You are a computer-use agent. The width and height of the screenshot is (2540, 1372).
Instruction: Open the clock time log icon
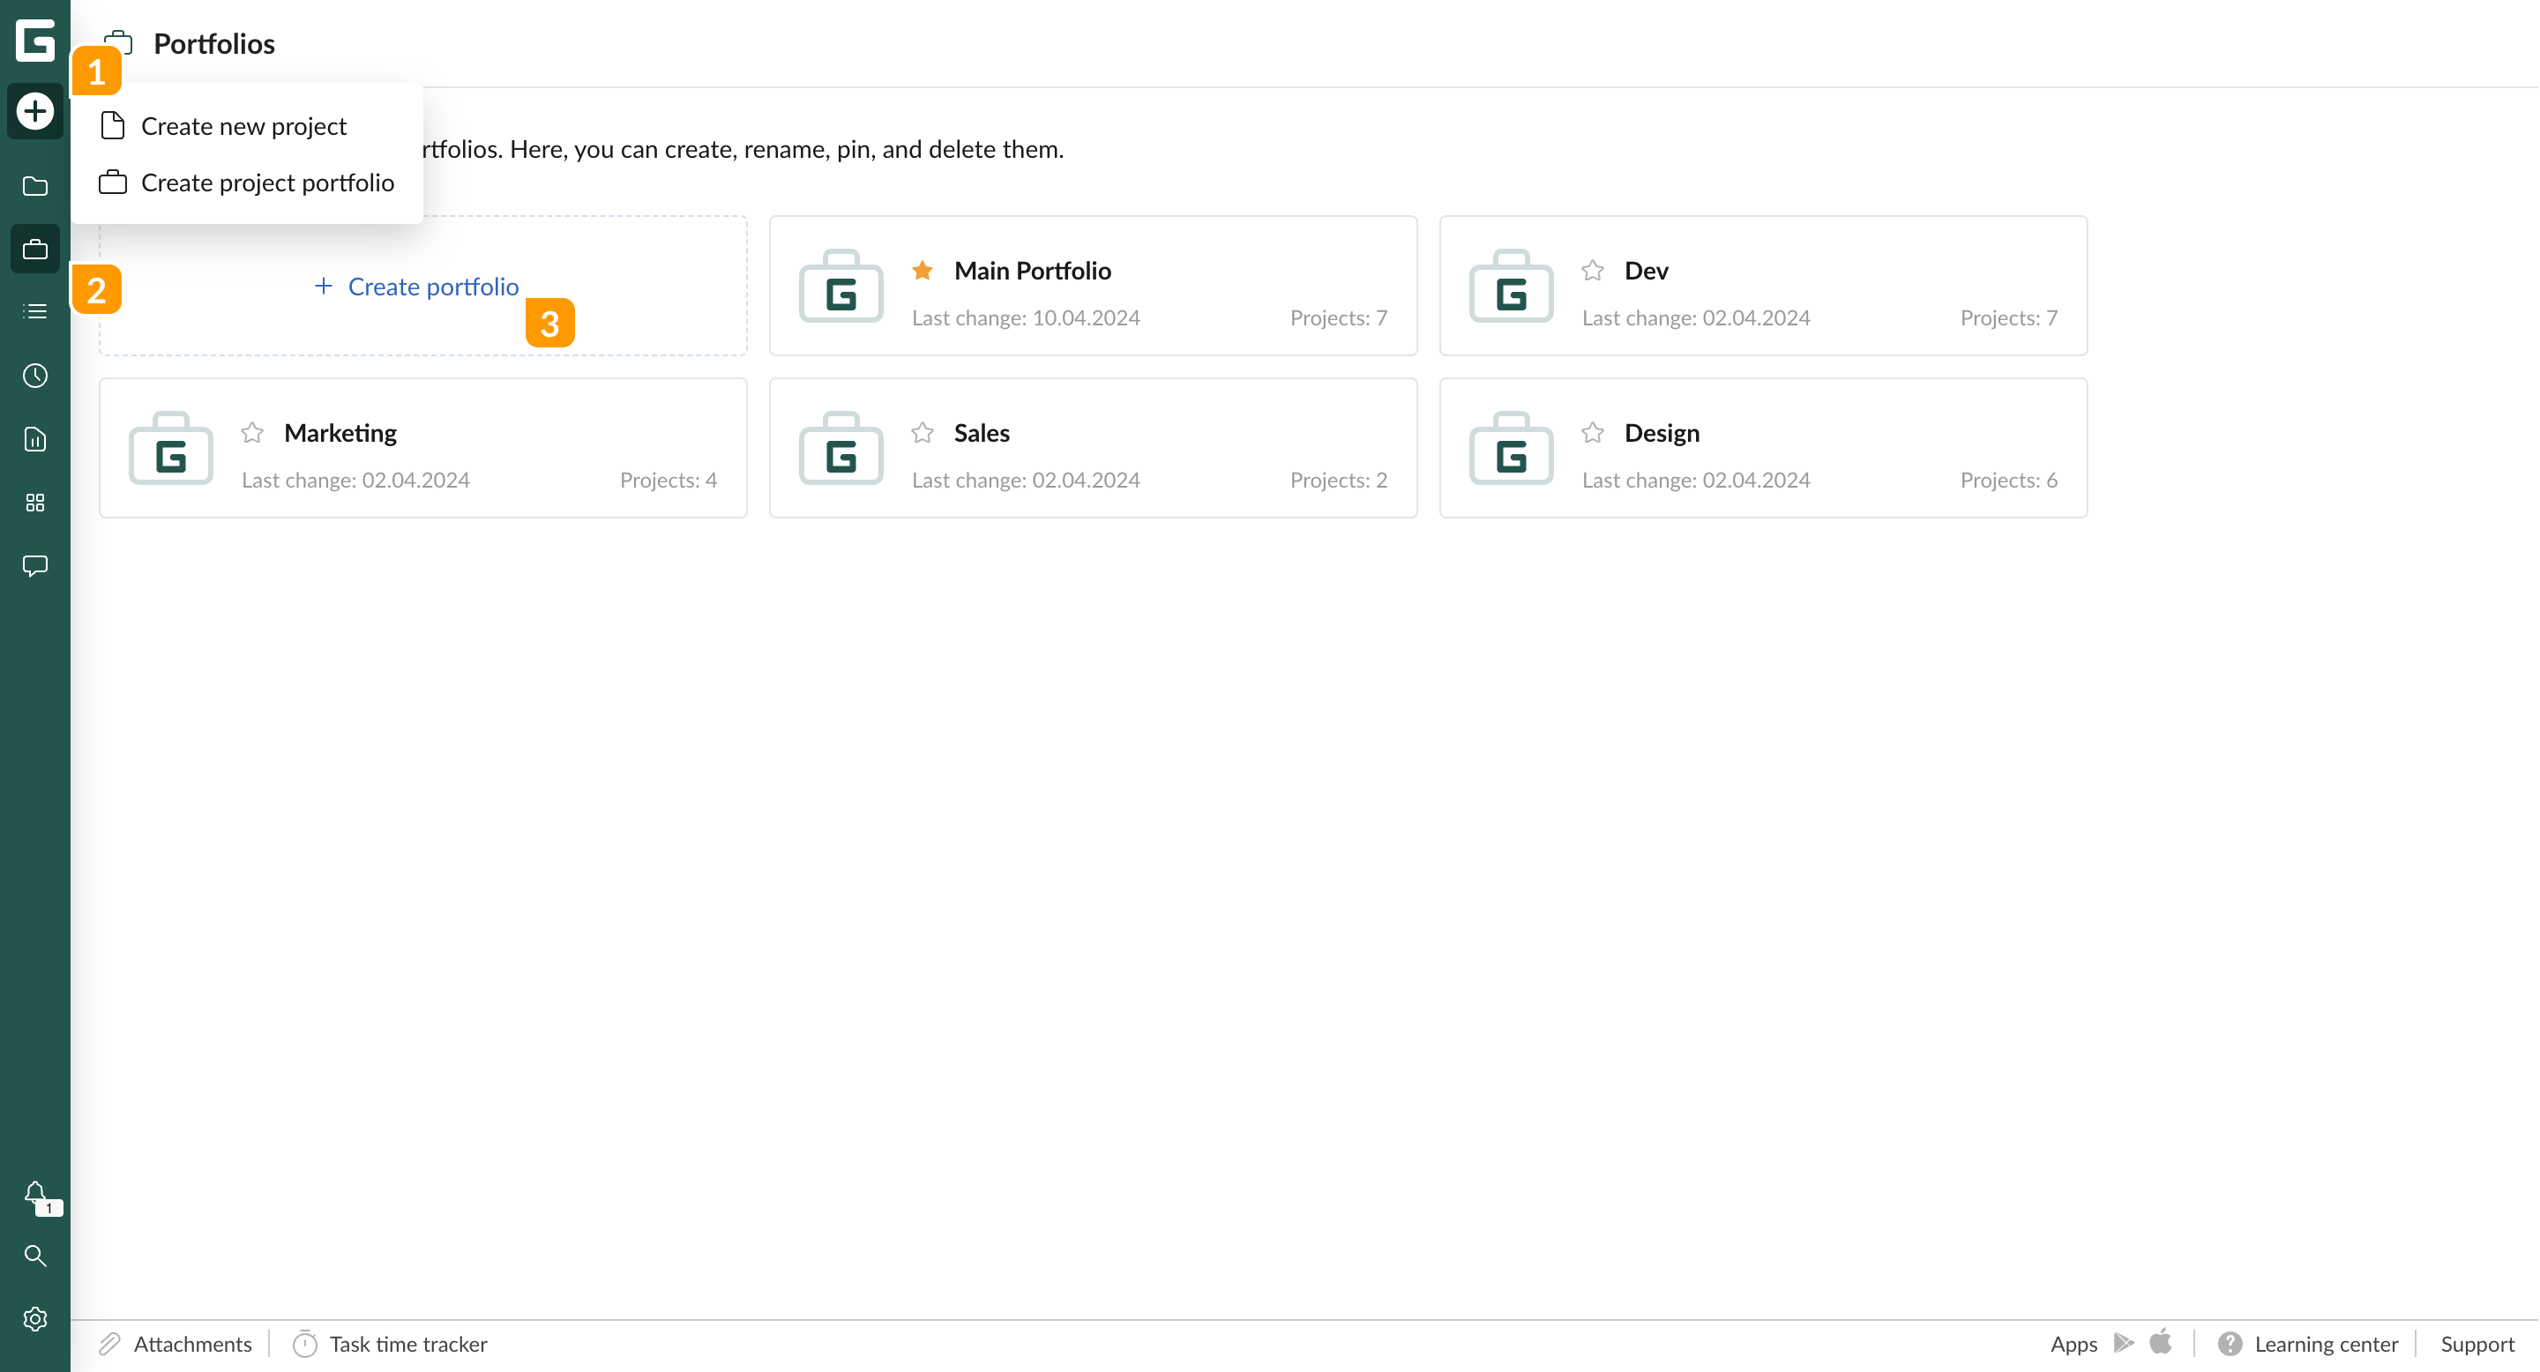point(35,376)
